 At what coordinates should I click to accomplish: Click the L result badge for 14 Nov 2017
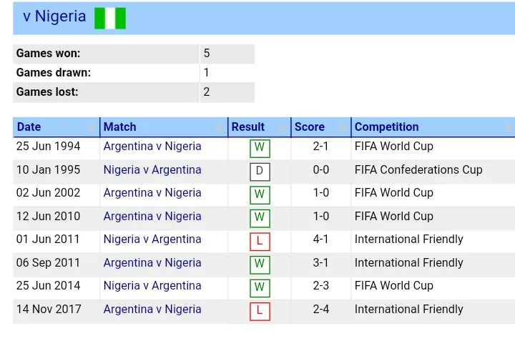pyautogui.click(x=260, y=312)
